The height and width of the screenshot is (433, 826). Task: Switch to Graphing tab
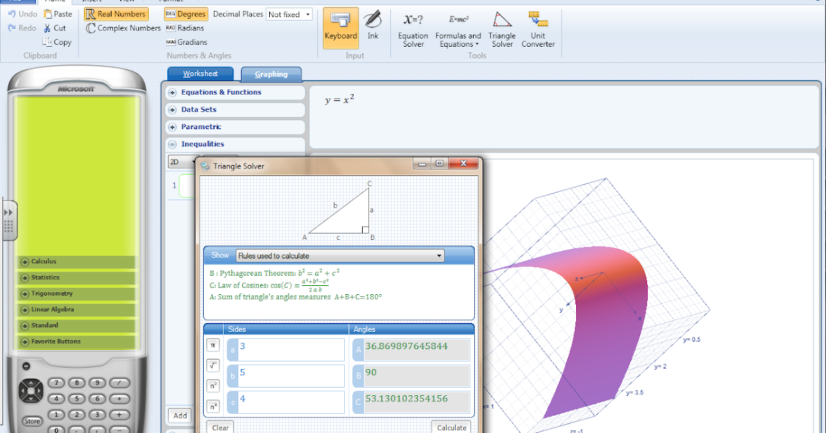pos(271,74)
